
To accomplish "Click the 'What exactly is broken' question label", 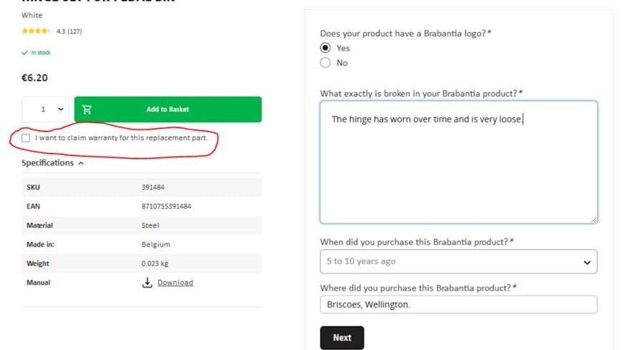I will (421, 93).
